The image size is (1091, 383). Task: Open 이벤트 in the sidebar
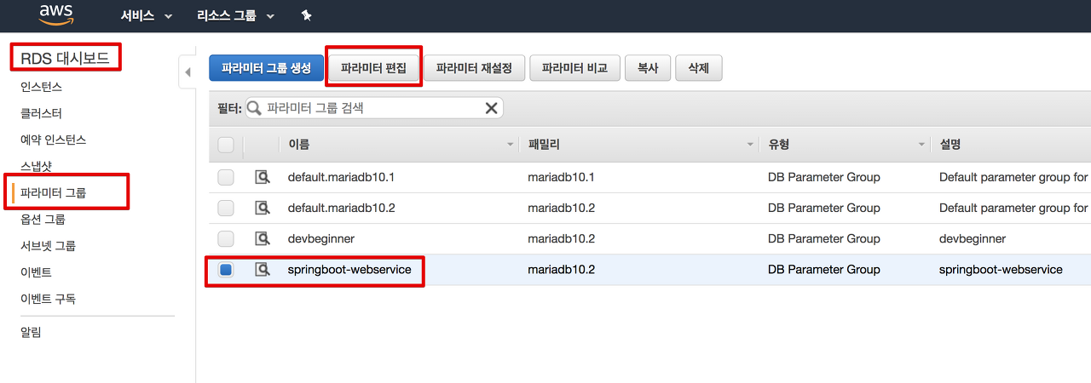[x=36, y=272]
